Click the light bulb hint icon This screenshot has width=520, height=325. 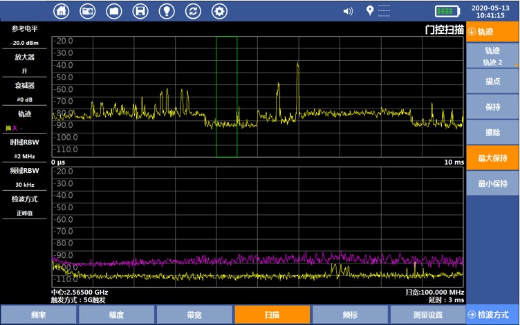click(167, 11)
